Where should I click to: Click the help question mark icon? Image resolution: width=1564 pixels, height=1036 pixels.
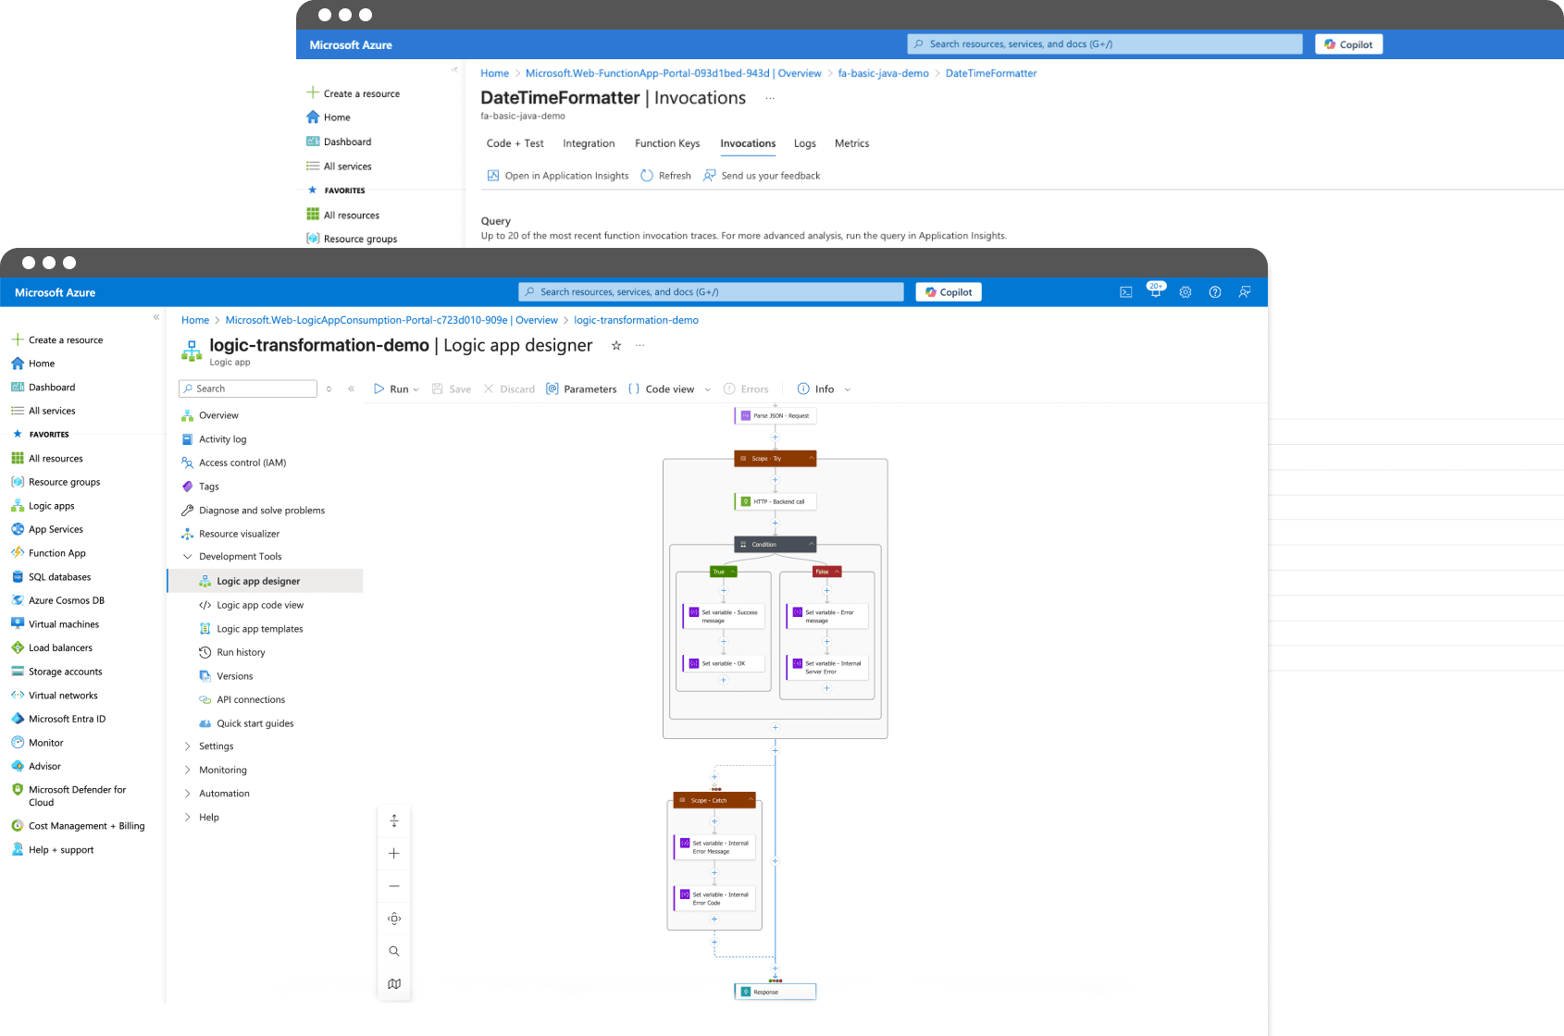point(1215,292)
